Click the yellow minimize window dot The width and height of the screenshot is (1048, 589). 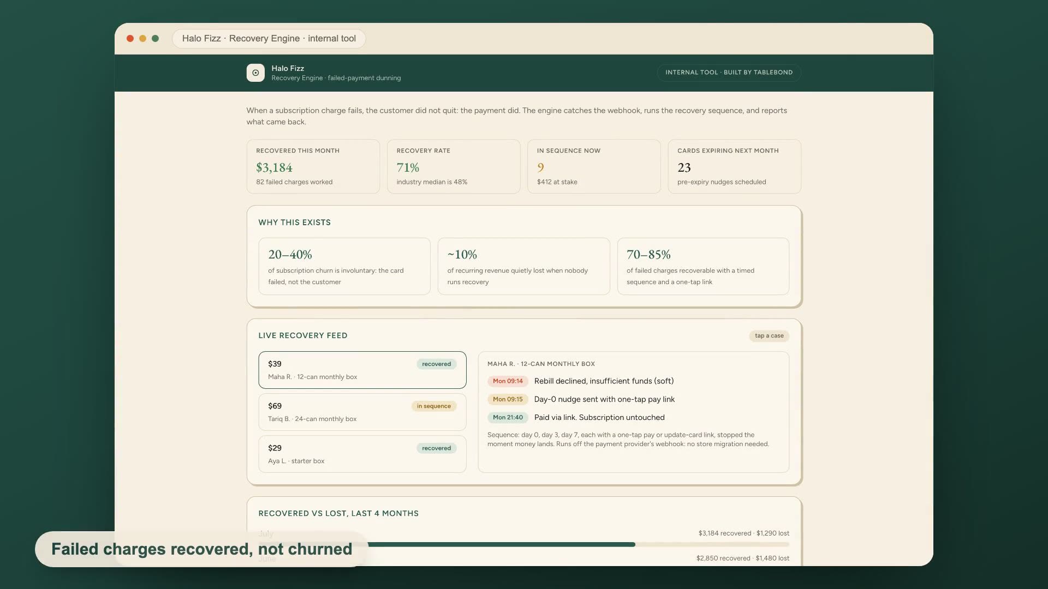pos(142,38)
